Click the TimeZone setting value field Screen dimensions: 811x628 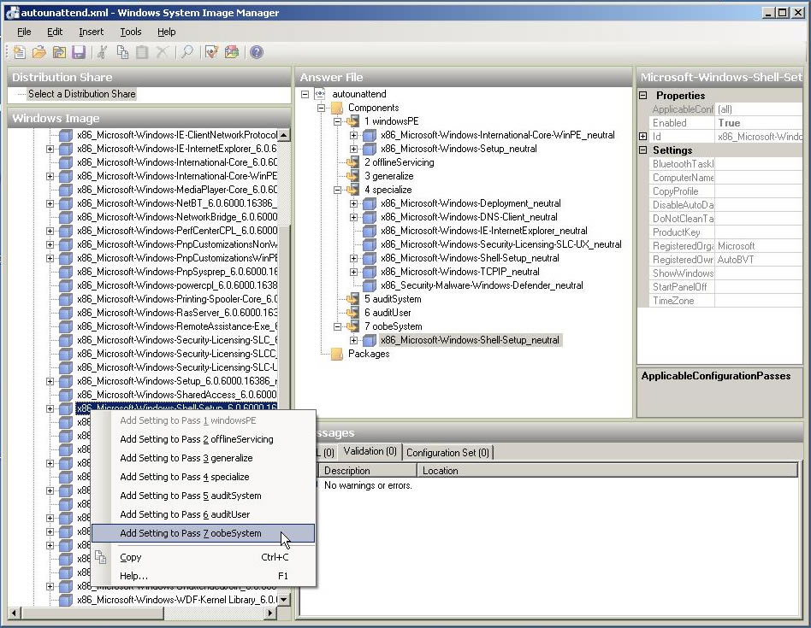(x=758, y=301)
